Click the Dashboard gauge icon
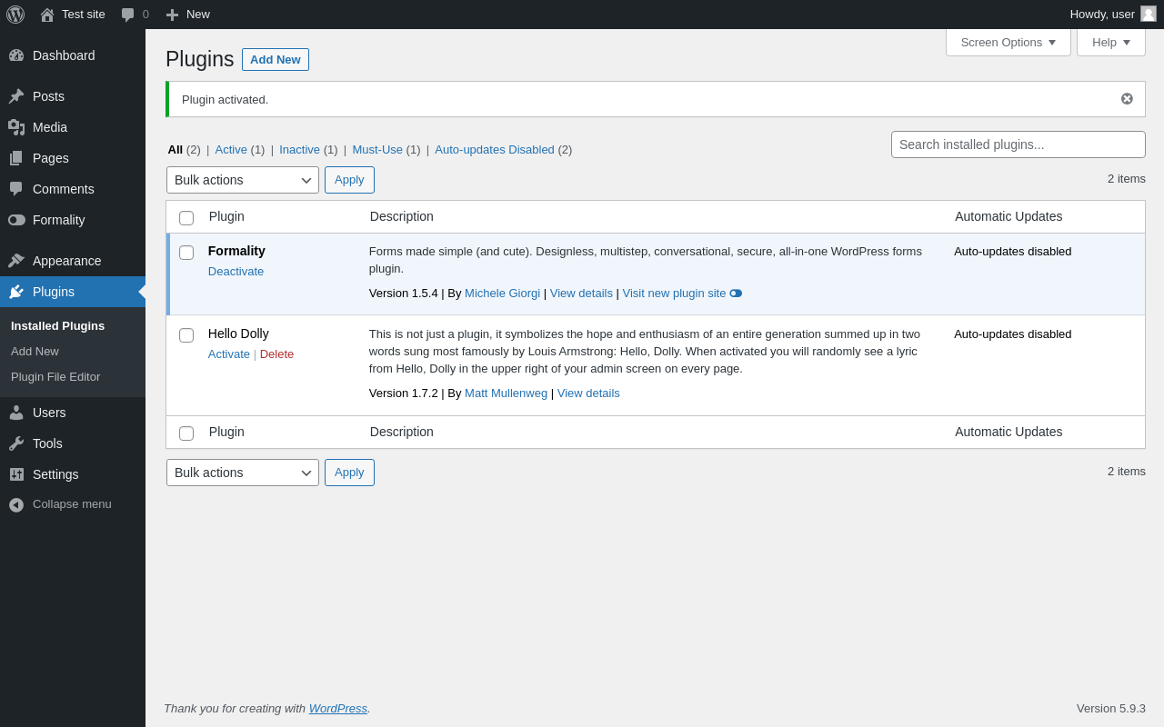Viewport: 1164px width, 727px height. [16, 55]
